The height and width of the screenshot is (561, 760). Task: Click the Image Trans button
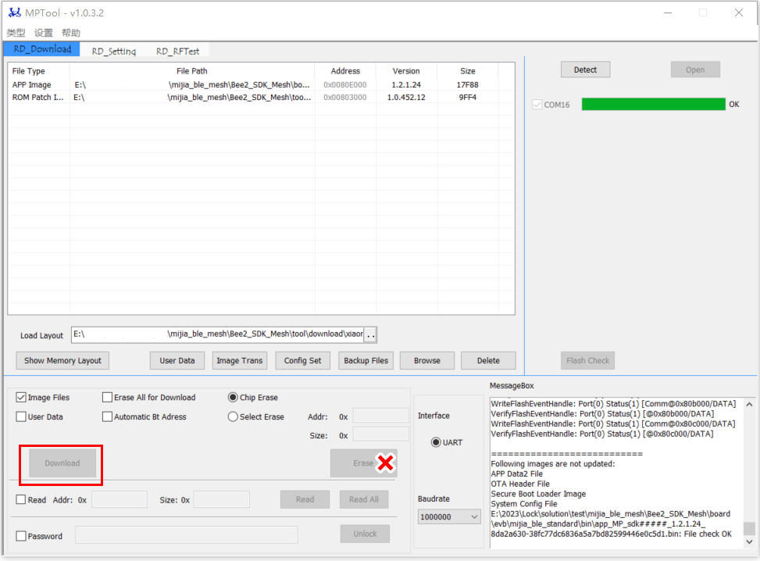(240, 361)
